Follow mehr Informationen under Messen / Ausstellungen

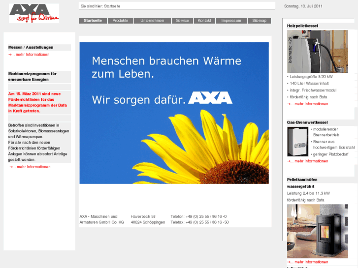(x=29, y=55)
